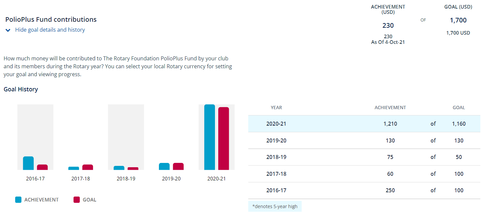Click the 2020-21 blue achievement bar
The height and width of the screenshot is (217, 482).
pos(209,137)
